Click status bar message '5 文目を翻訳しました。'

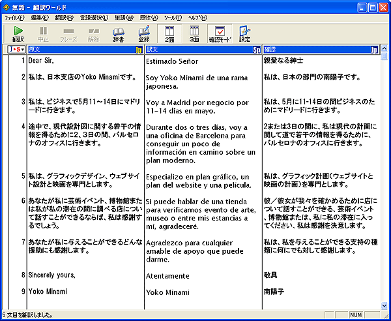point(27,315)
